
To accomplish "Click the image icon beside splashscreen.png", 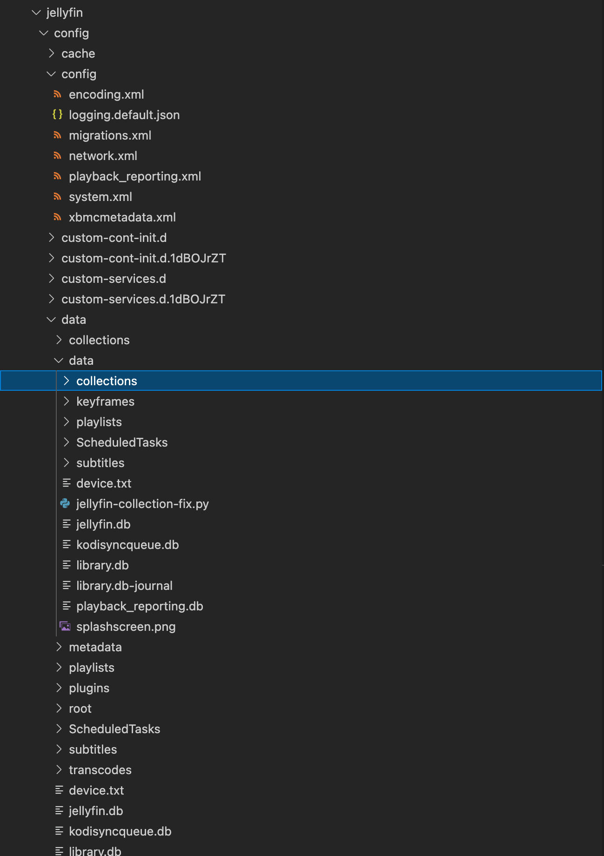I will pyautogui.click(x=65, y=626).
